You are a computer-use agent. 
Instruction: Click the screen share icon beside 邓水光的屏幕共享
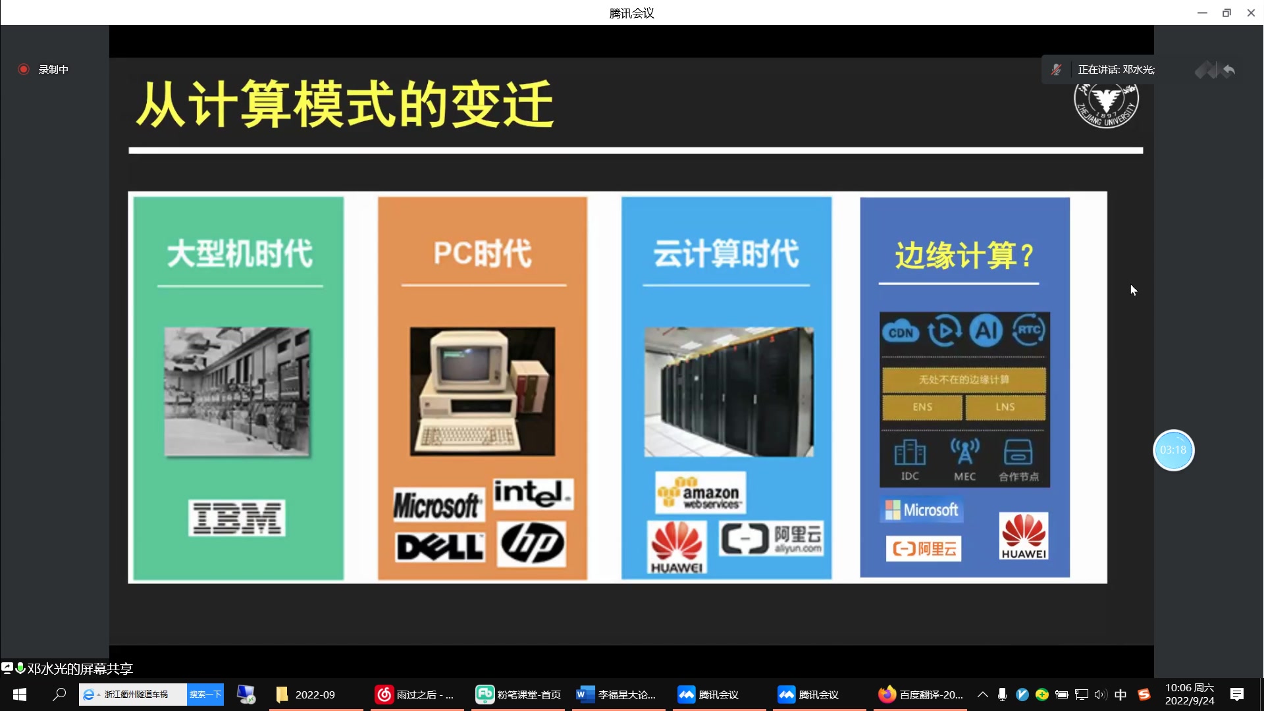pos(7,668)
